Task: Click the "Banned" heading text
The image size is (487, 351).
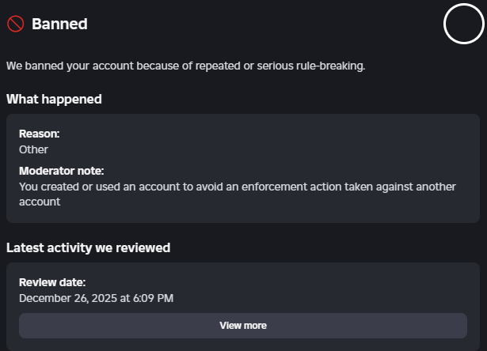Action: pyautogui.click(x=59, y=24)
